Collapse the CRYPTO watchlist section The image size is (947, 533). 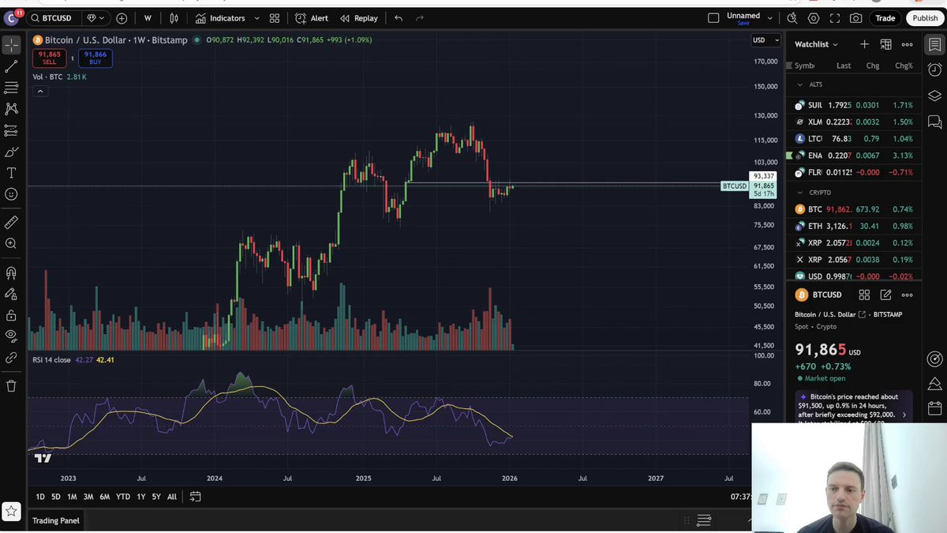point(799,193)
